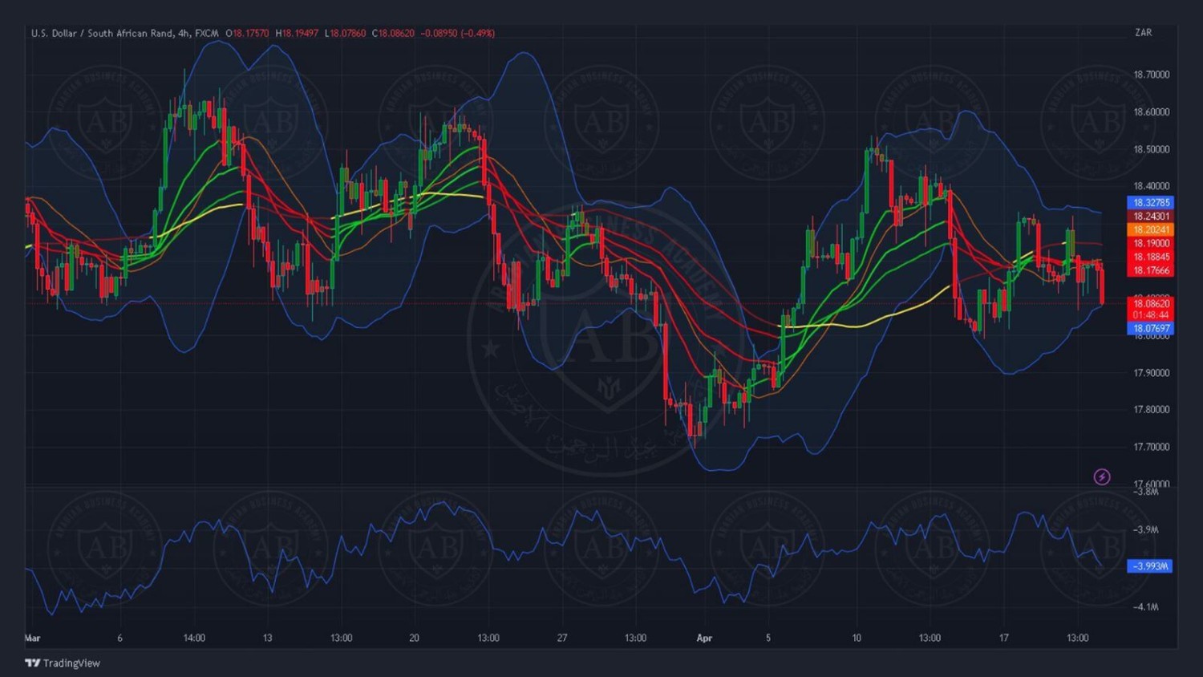Viewport: 1203px width, 677px height.
Task: Click the 17 date on time axis
Action: coord(1004,638)
